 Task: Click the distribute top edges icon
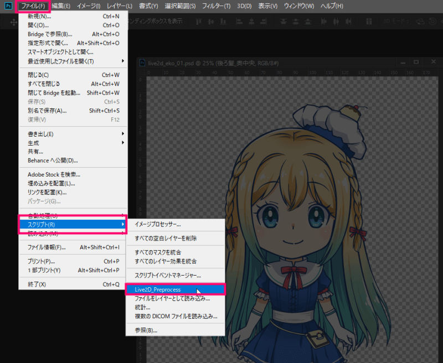click(x=283, y=22)
